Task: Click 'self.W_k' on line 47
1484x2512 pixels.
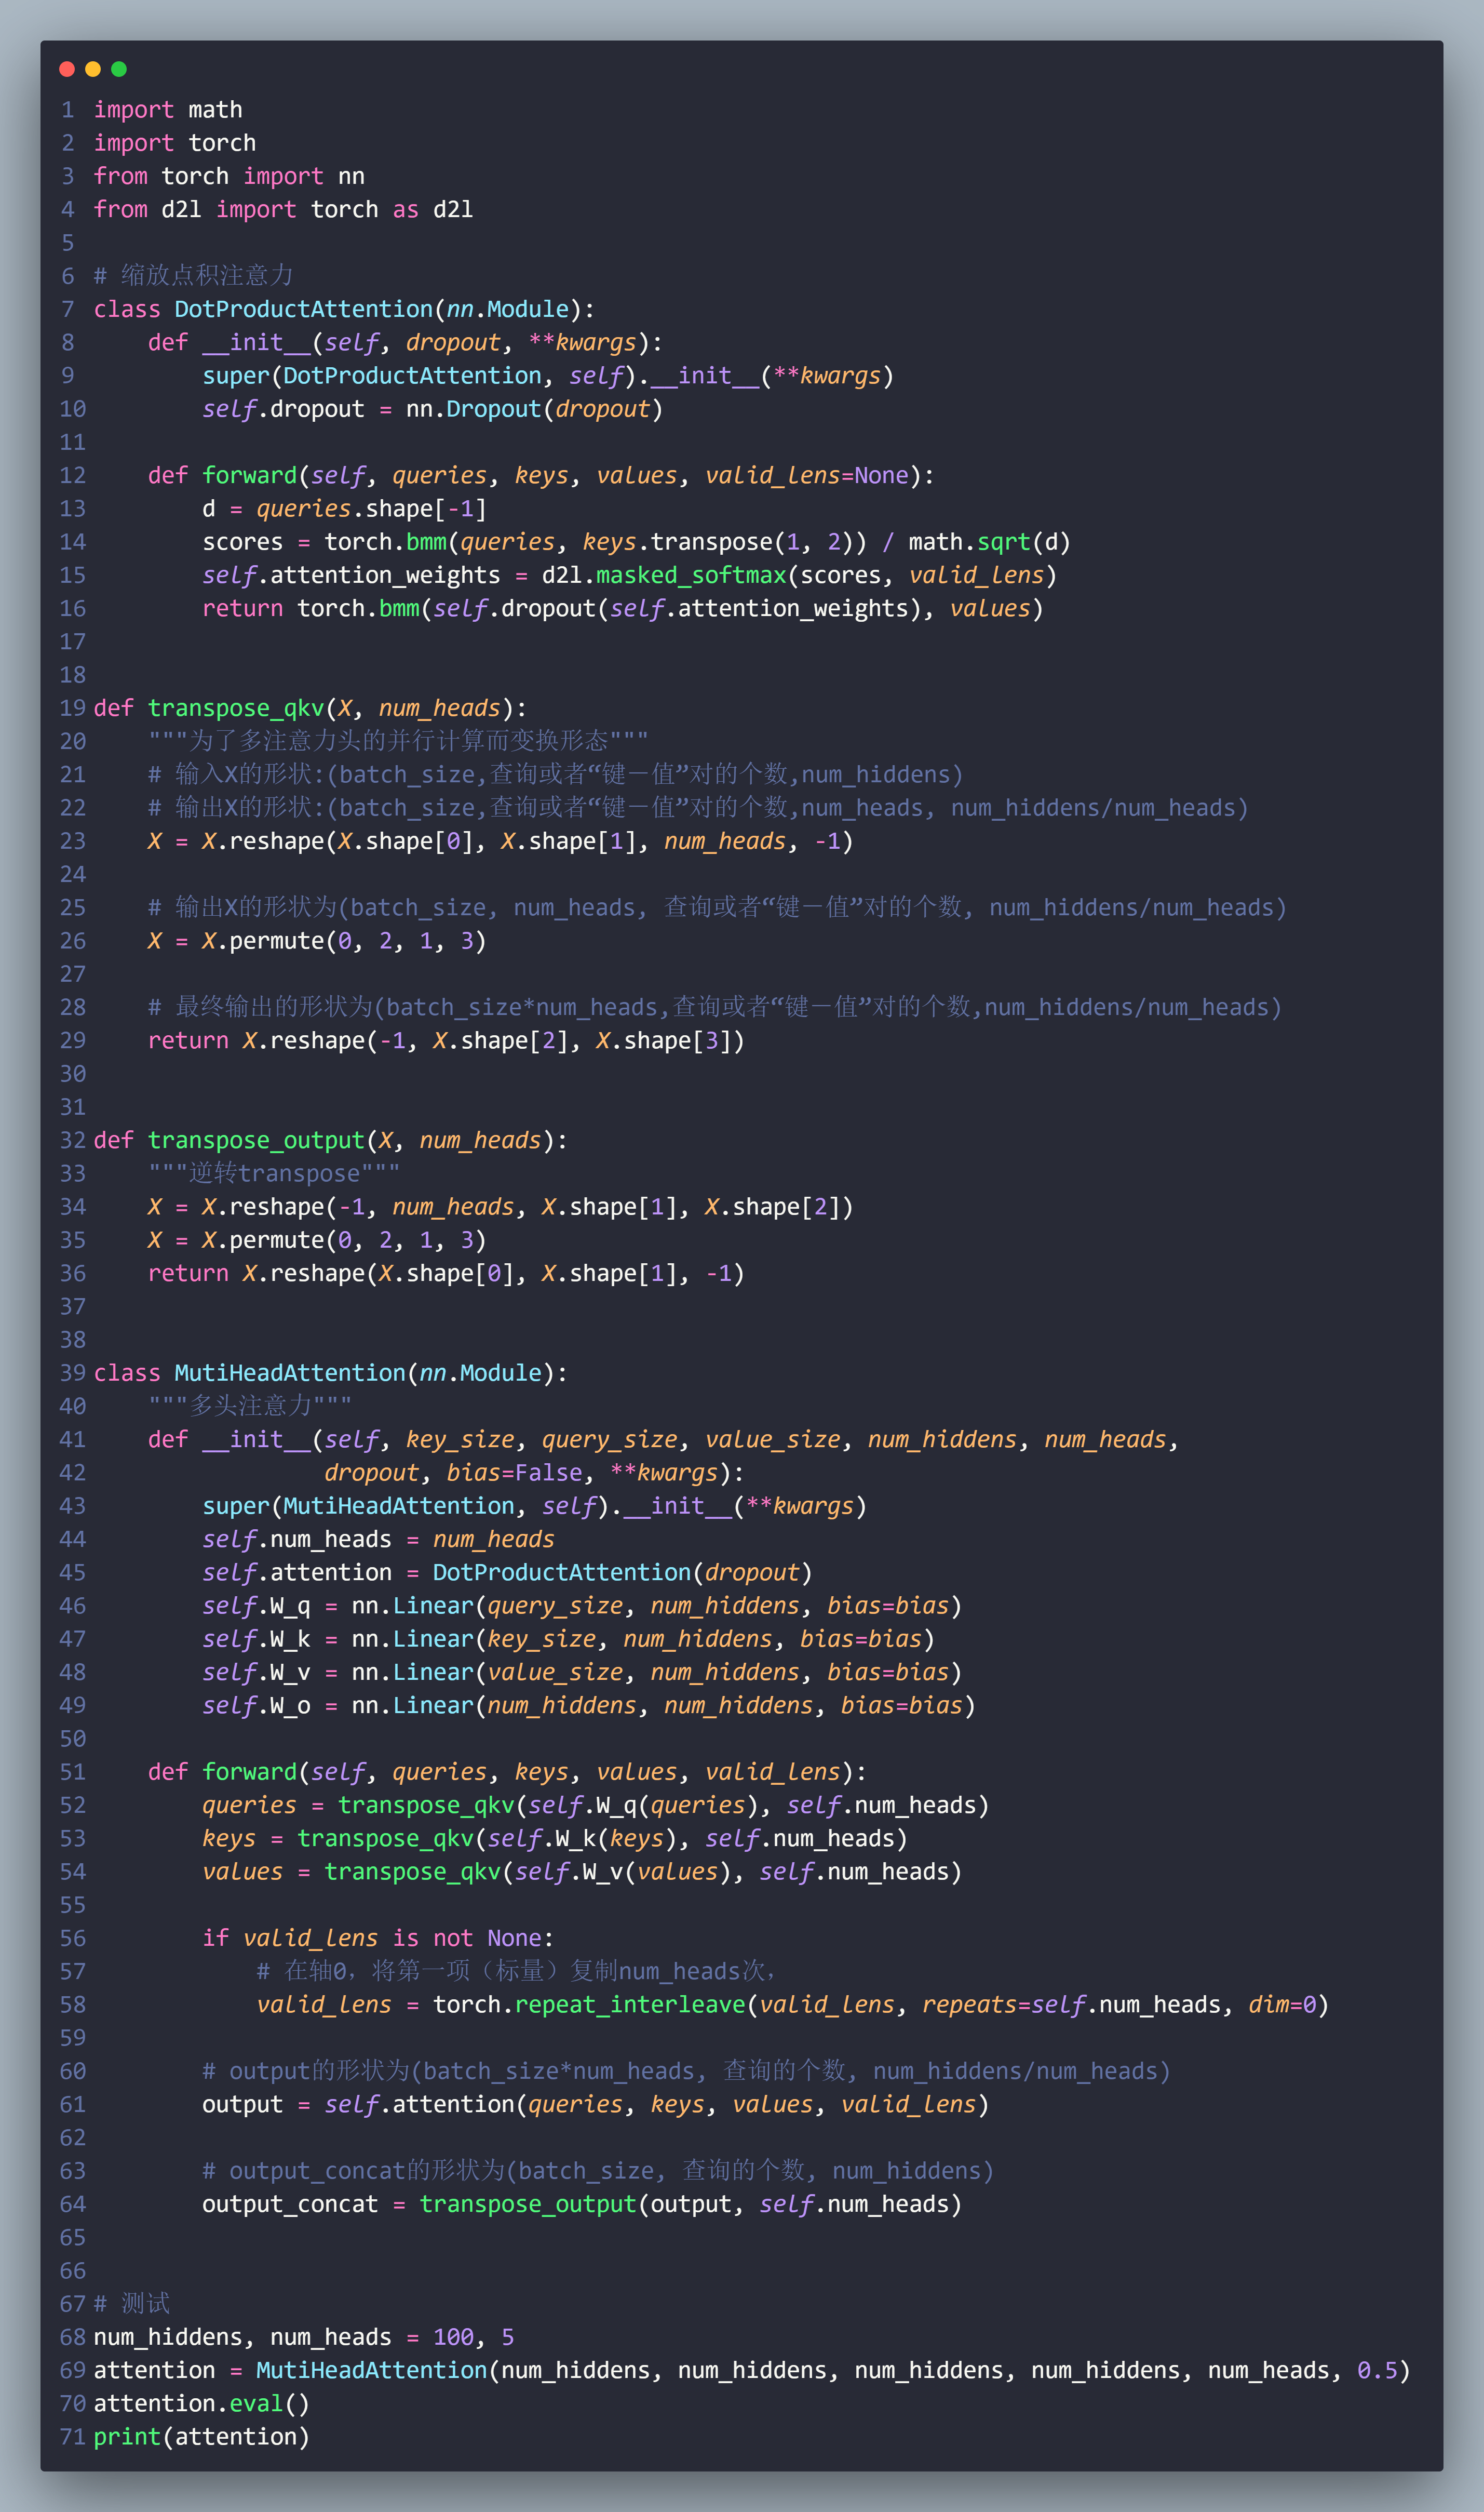Action: coord(256,1640)
